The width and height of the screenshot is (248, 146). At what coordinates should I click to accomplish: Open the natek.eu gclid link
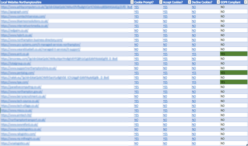coord(55,77)
